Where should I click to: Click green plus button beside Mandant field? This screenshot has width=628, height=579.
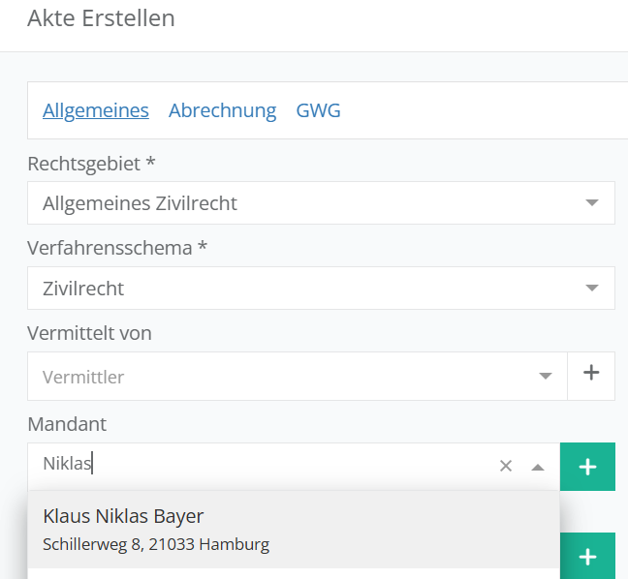pos(587,466)
